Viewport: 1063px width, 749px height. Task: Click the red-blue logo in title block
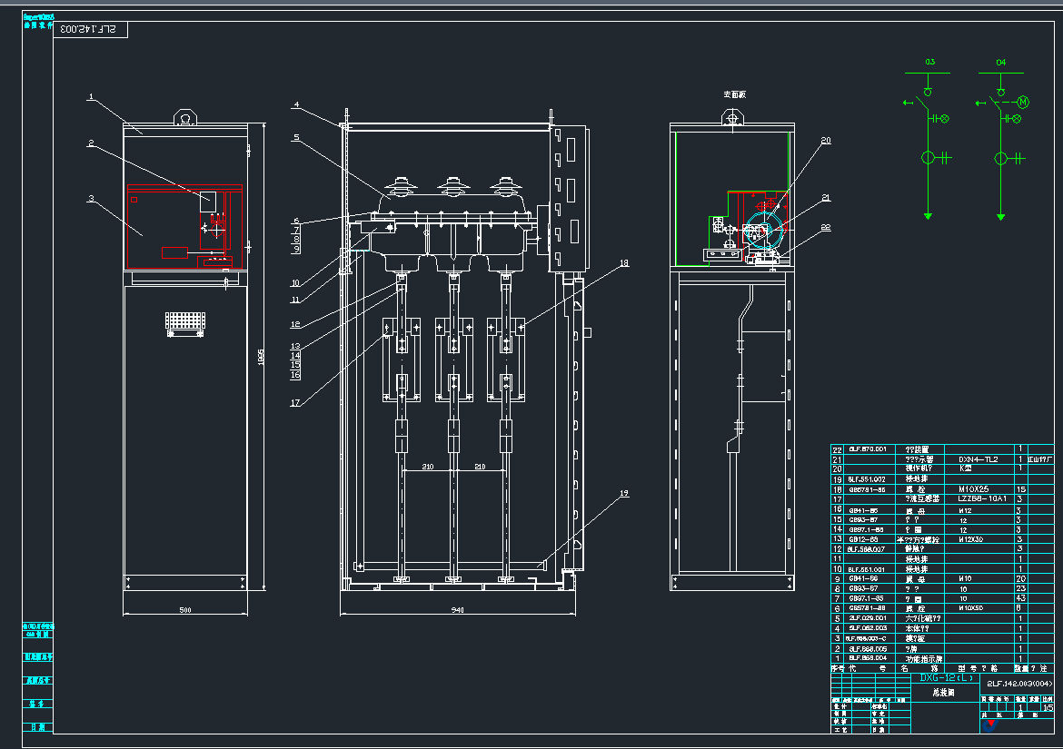(x=989, y=724)
